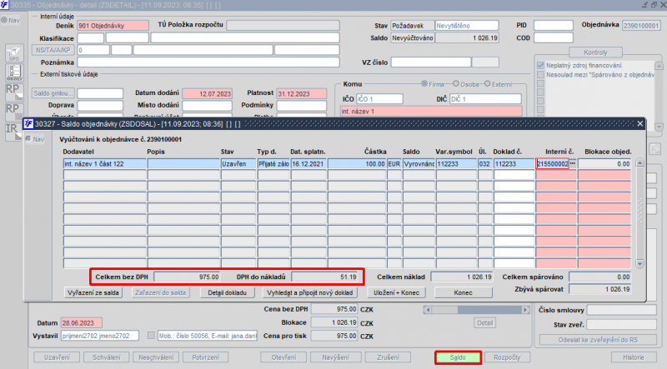The height and width of the screenshot is (369, 667).
Task: Open Nav in the Objednávky detail window
Action: pyautogui.click(x=13, y=20)
